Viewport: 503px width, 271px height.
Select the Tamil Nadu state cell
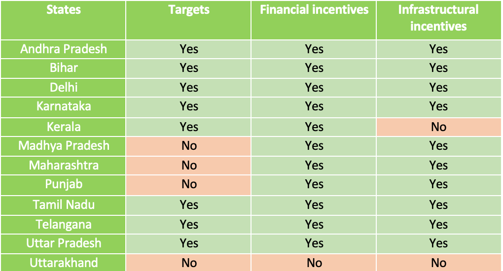63,205
